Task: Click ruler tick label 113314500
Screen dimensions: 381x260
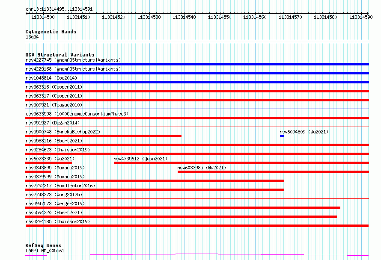Action: 43,17
